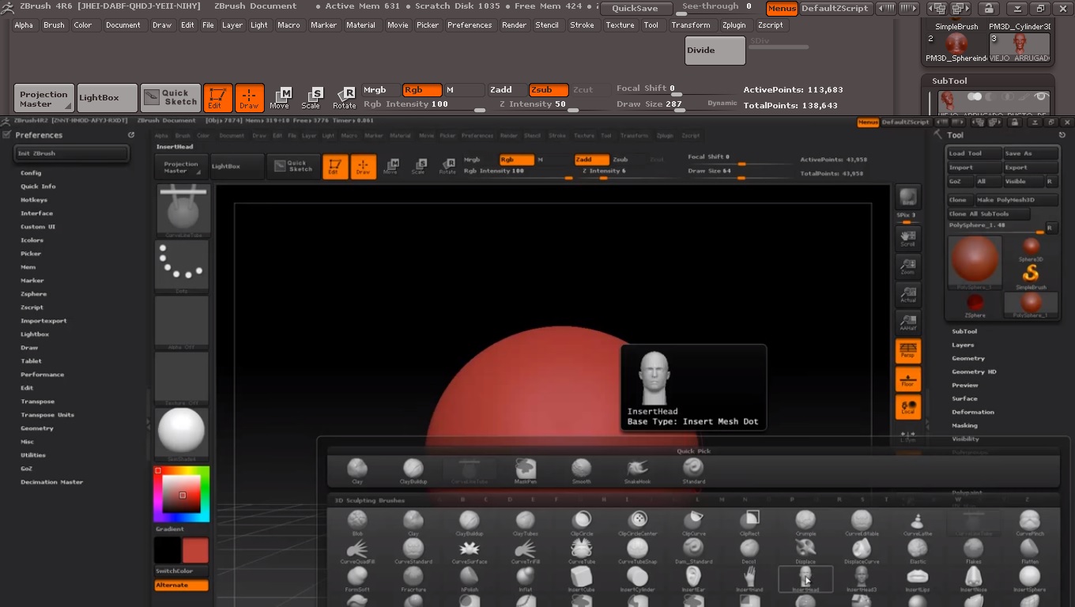
Task: Expand Importexport preferences section
Action: point(43,321)
